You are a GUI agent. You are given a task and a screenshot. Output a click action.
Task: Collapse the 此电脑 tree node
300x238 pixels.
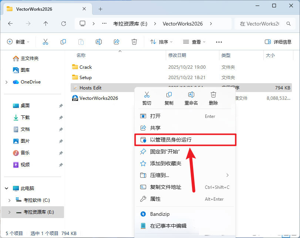coord(7,188)
